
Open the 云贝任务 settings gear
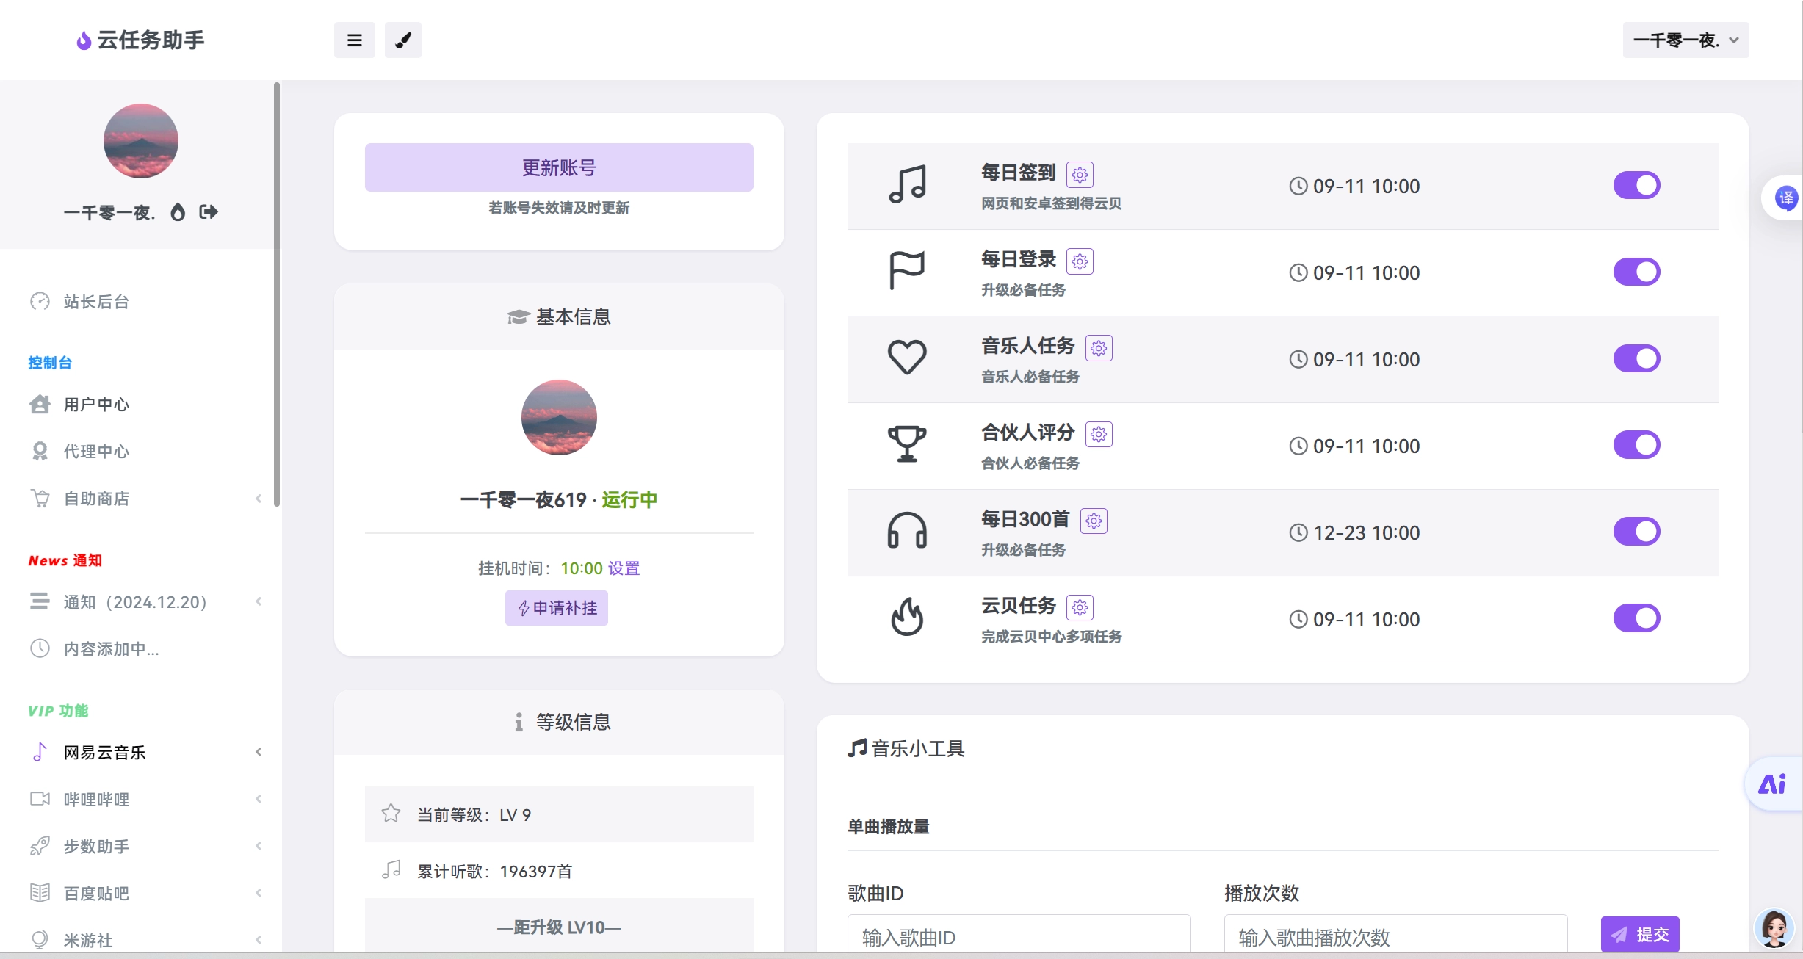1080,607
